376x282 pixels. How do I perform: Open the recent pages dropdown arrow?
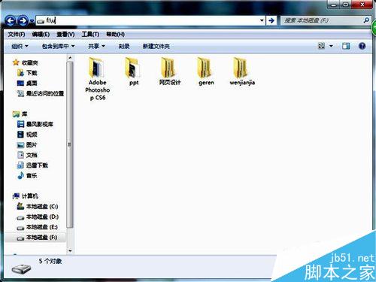click(x=32, y=21)
